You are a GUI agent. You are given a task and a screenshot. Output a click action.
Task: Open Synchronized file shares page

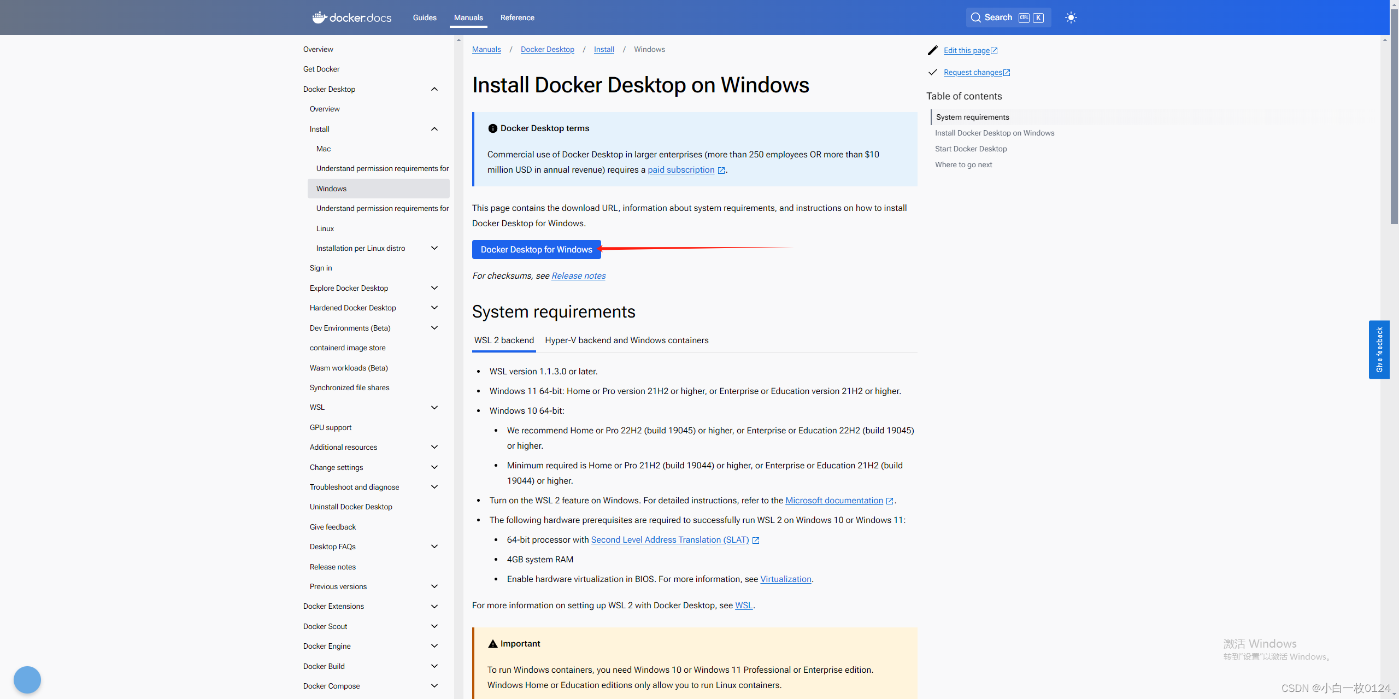click(x=349, y=387)
